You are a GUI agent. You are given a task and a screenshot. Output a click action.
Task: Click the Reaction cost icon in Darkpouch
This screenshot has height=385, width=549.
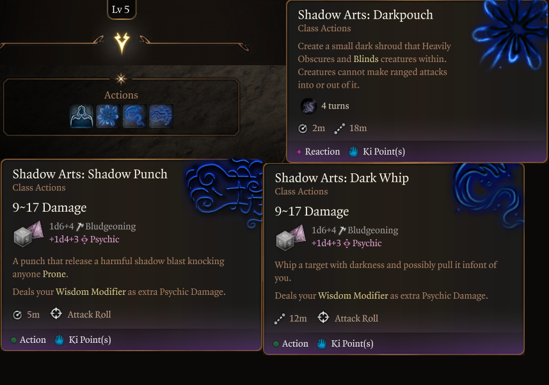click(299, 152)
